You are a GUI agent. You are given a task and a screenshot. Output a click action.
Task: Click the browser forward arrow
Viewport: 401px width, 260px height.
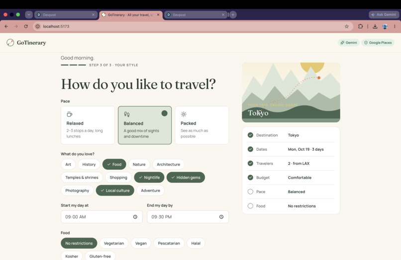16,26
